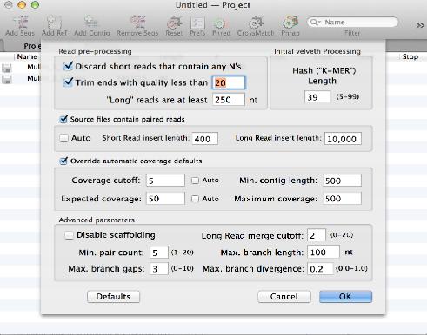Click the Long Read insert length field
Viewport: 427px width, 335px height.
343,139
